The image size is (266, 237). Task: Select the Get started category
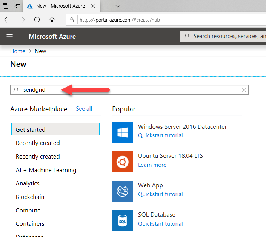[x=55, y=129]
